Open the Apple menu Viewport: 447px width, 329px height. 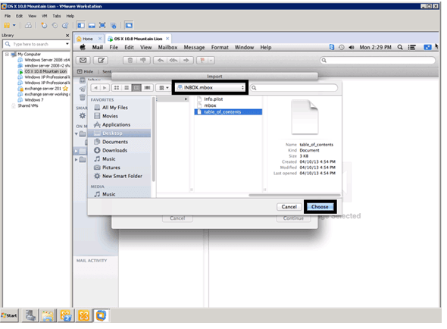[83, 47]
